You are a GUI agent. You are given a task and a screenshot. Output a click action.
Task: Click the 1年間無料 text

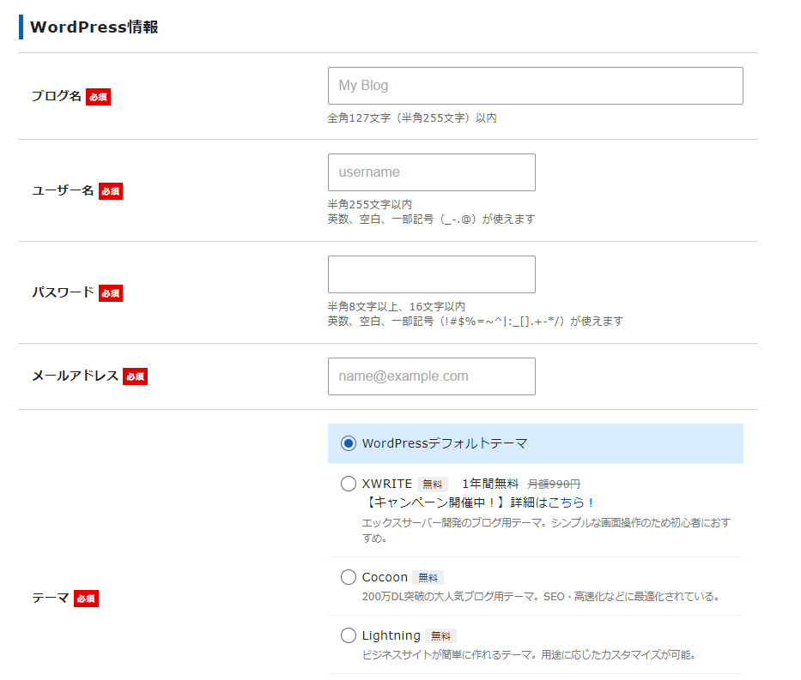(x=490, y=484)
